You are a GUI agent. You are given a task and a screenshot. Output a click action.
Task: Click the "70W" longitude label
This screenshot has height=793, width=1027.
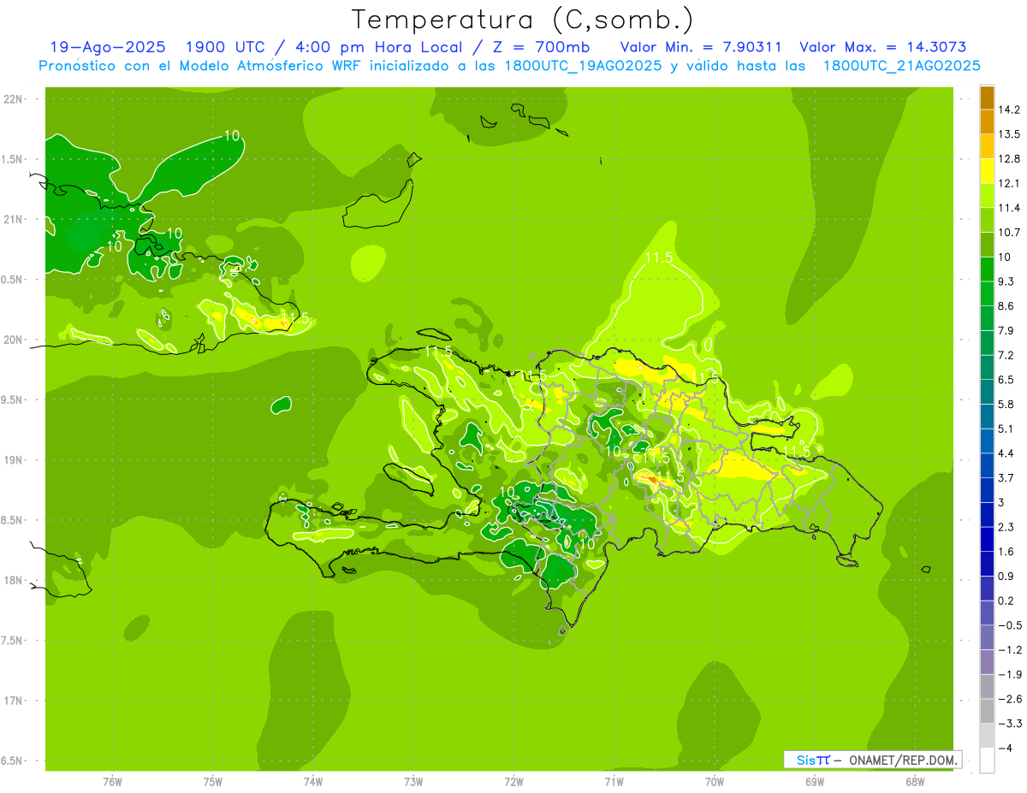(x=715, y=782)
